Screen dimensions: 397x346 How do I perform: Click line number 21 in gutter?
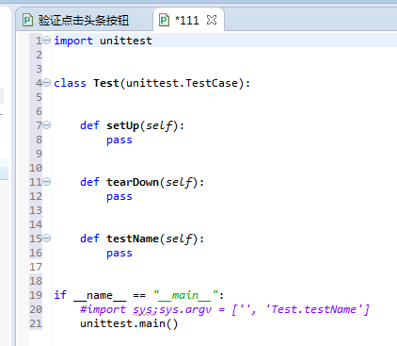pos(36,323)
